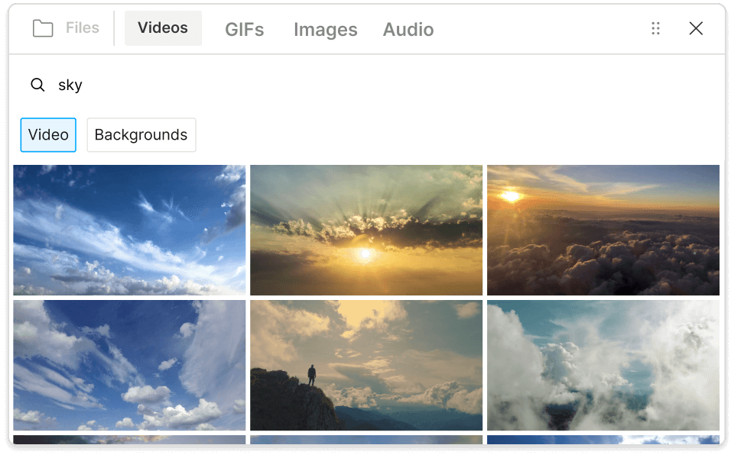Click the Files folder icon
Image resolution: width=734 pixels, height=458 pixels.
click(x=43, y=29)
